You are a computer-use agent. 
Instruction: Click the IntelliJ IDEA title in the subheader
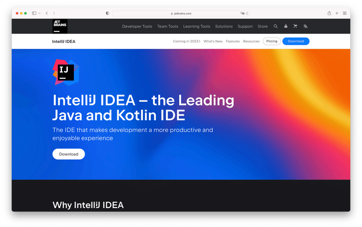click(x=64, y=42)
